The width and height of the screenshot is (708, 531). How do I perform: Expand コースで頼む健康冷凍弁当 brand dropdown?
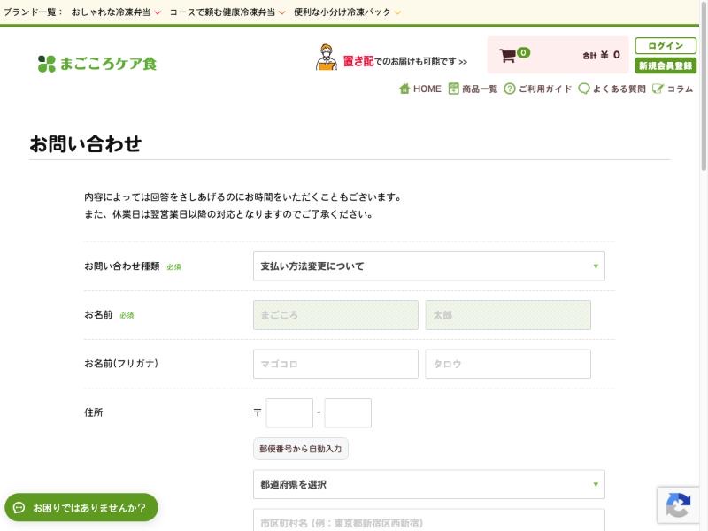click(227, 12)
